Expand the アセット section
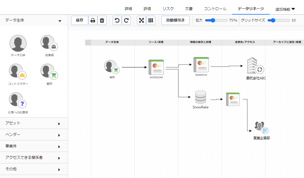Image resolution: width=304 pixels, height=178 pixels. pyautogui.click(x=34, y=123)
